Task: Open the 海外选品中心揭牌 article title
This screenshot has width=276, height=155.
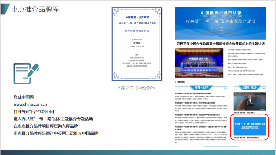Action: [193, 94]
